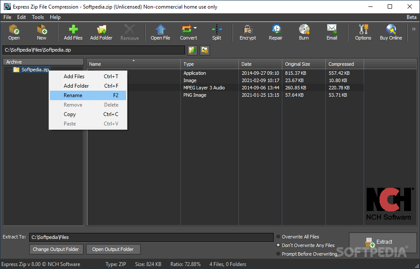Click the Repair toolbar icon
The height and width of the screenshot is (269, 420).
[x=275, y=32]
